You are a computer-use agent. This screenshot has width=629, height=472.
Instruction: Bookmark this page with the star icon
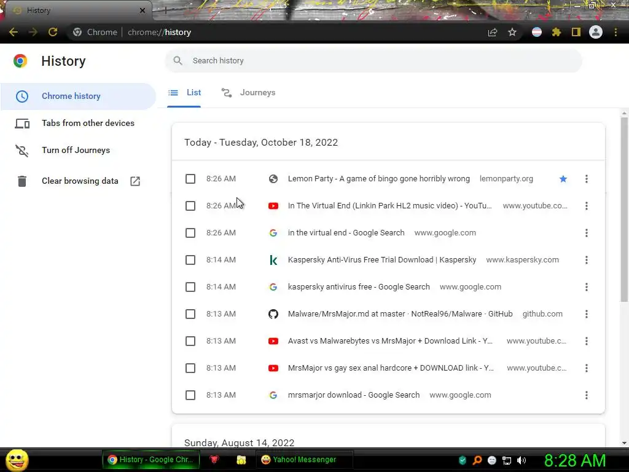tap(512, 32)
